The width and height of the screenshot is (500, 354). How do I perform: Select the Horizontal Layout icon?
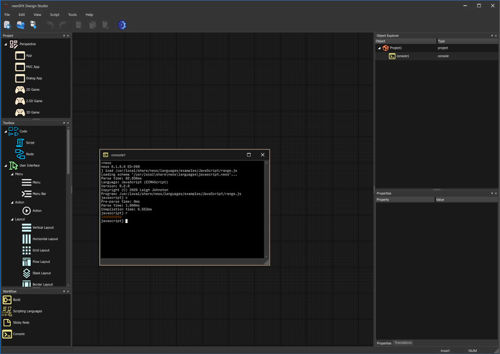click(26, 239)
